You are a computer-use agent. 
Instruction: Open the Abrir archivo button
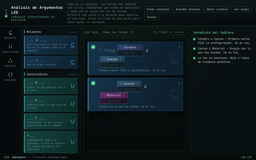click(217, 9)
